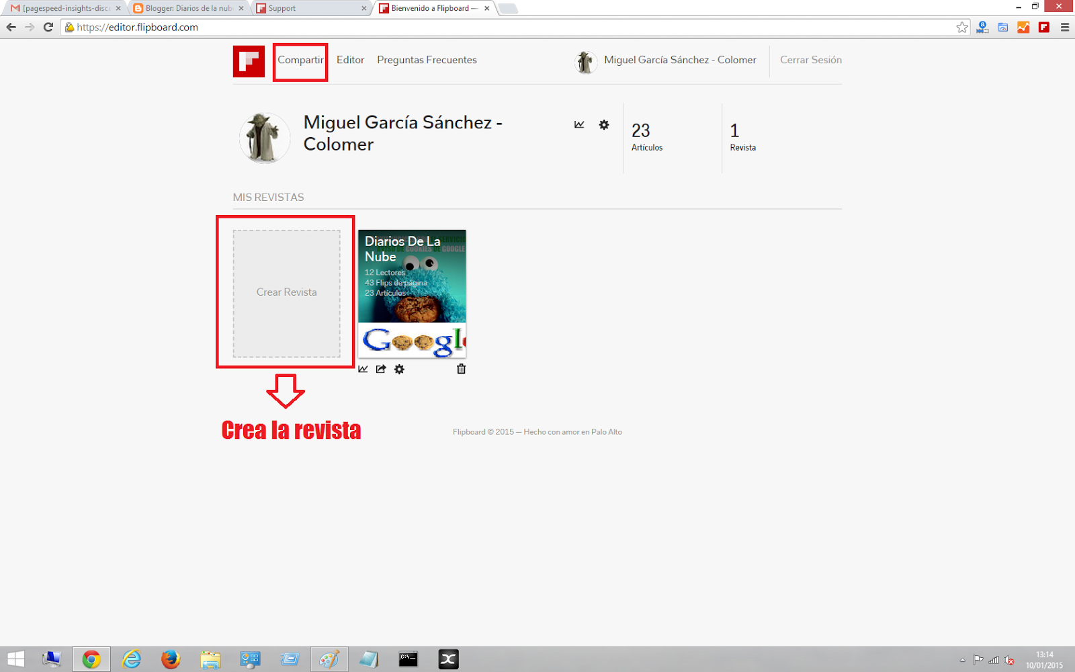Open magazine settings gear below cover
The width and height of the screenshot is (1075, 672).
pos(399,369)
